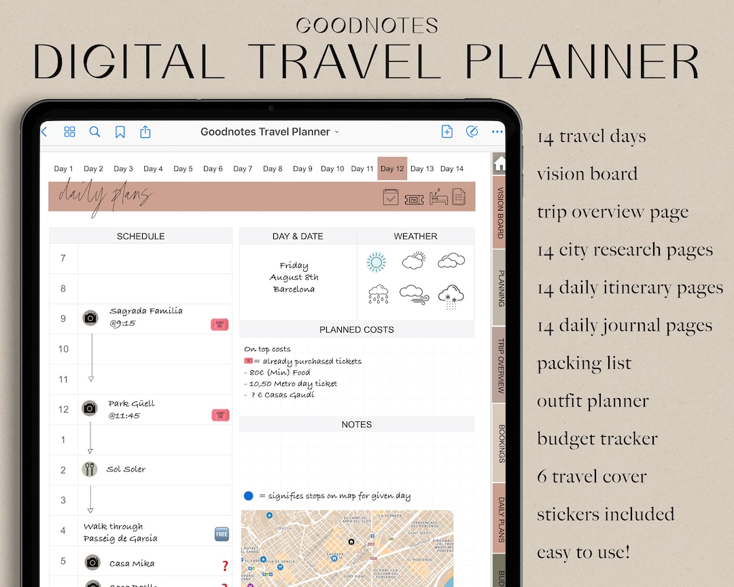Image resolution: width=734 pixels, height=587 pixels.
Task: Select the bookmark icon in the toolbar
Action: [120, 132]
